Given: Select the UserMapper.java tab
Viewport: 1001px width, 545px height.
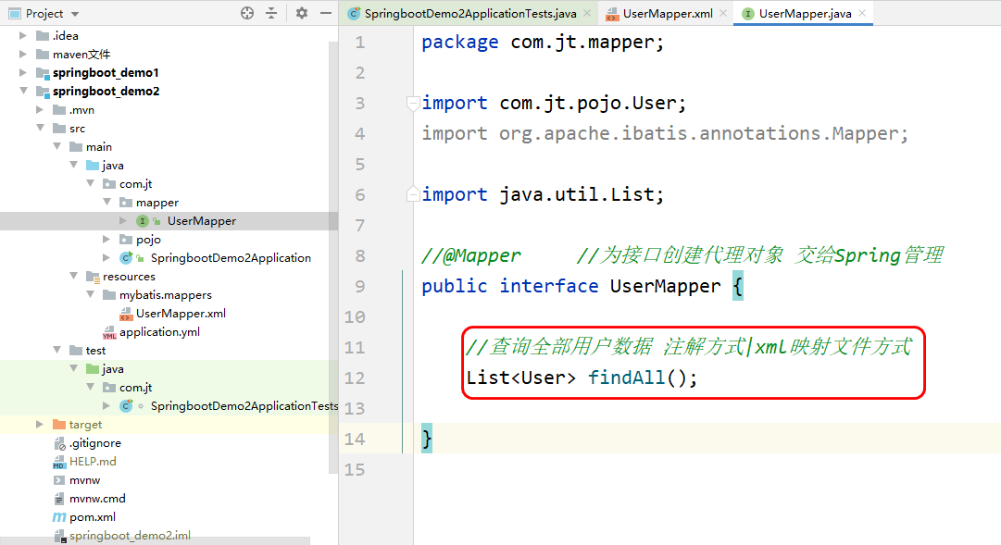Looking at the screenshot, I should pyautogui.click(x=805, y=13).
